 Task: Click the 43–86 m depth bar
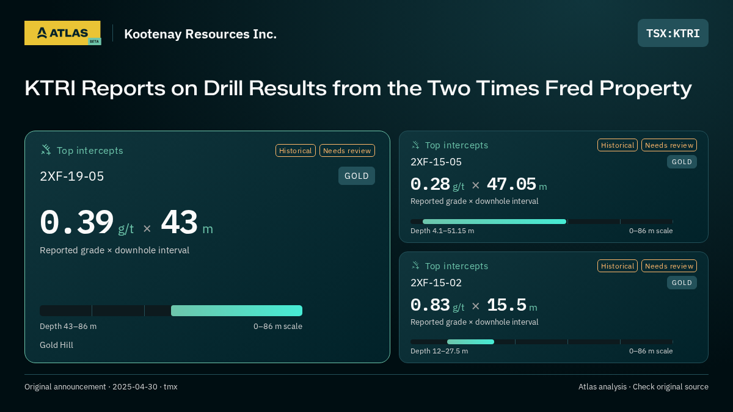pyautogui.click(x=236, y=311)
